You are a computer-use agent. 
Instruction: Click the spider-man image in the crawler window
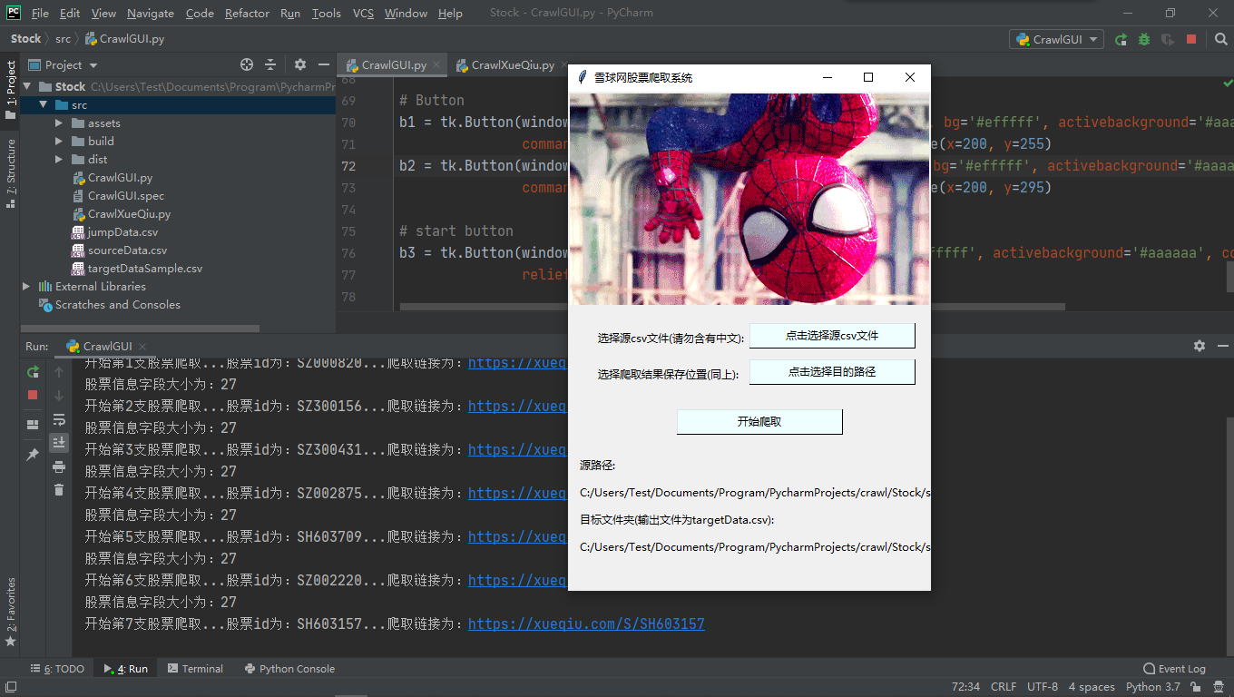(749, 199)
